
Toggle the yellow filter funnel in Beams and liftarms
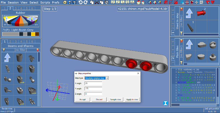click(x=4, y=50)
